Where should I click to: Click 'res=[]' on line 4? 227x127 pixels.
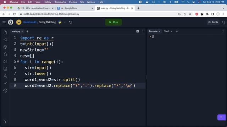tap(27, 56)
